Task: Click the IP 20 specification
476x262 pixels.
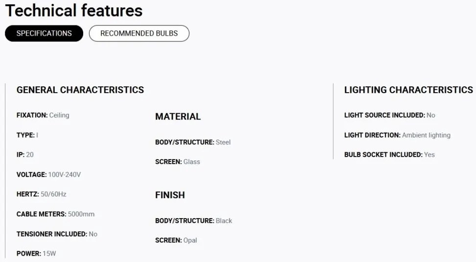Action: tap(25, 155)
